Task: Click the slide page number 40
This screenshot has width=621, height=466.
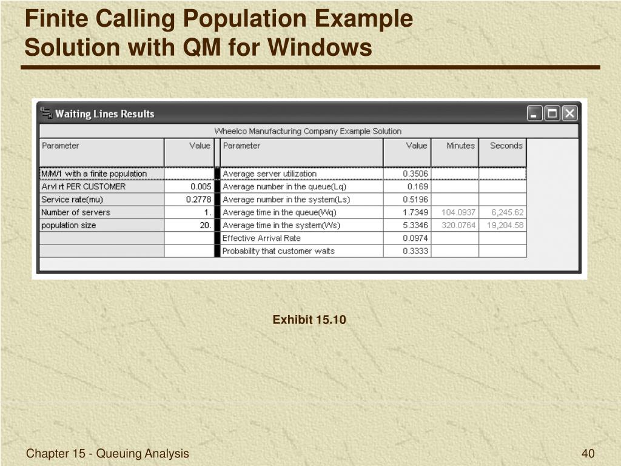Action: pos(588,453)
